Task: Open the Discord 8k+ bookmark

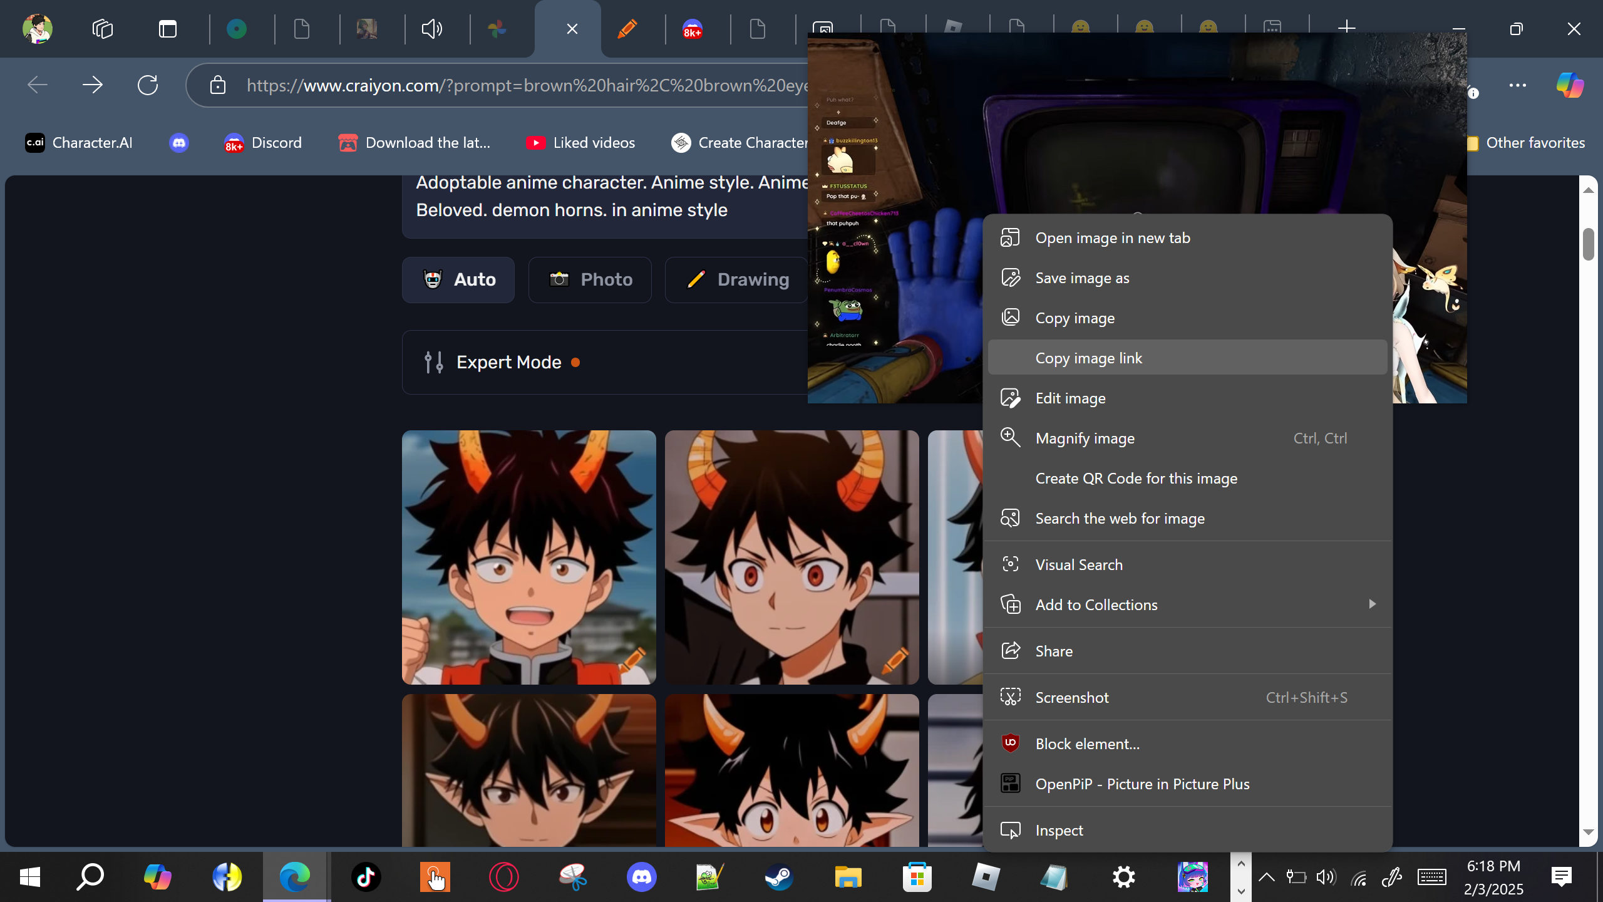Action: point(263,143)
